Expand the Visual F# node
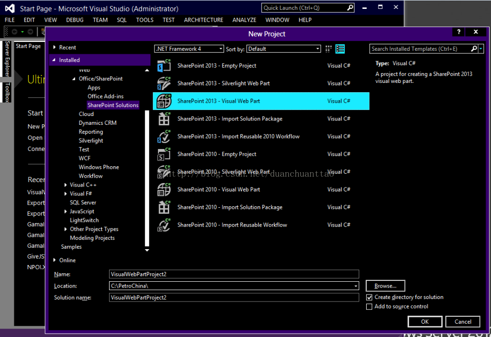This screenshot has height=337, width=491. [66, 193]
